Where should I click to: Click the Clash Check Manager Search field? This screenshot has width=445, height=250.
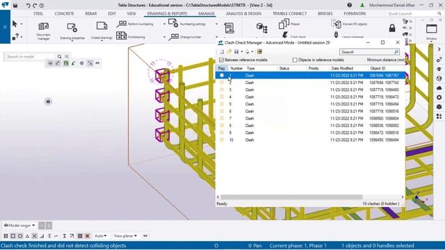pos(369,52)
